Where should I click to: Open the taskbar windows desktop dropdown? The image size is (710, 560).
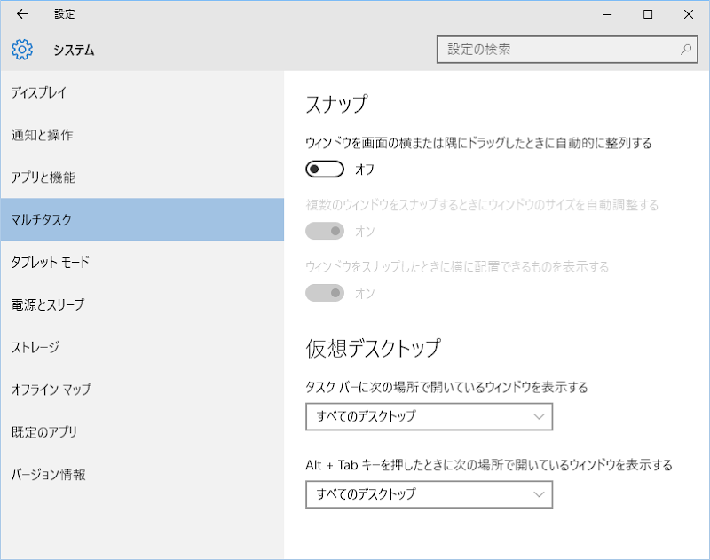click(x=428, y=416)
